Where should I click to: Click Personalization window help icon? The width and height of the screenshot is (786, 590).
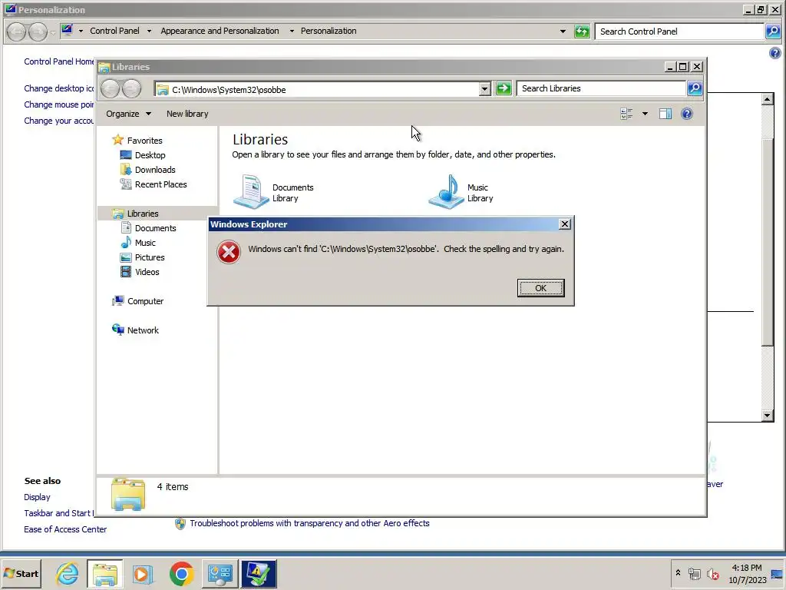coord(774,53)
